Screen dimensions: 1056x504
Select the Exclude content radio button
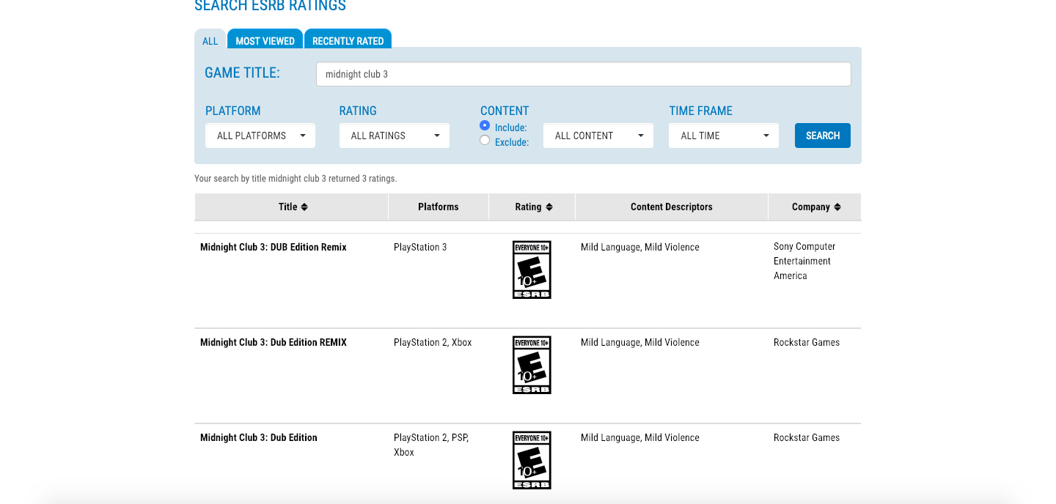coord(485,141)
